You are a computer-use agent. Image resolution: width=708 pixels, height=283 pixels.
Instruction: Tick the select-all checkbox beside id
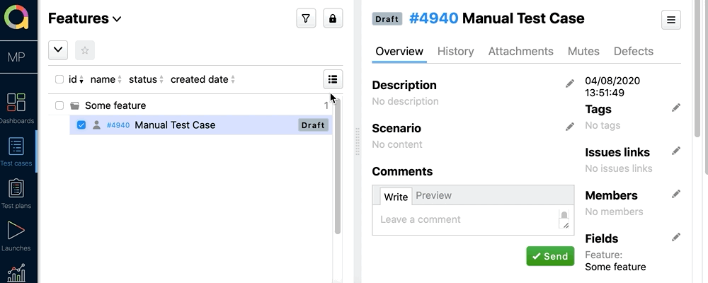[59, 80]
